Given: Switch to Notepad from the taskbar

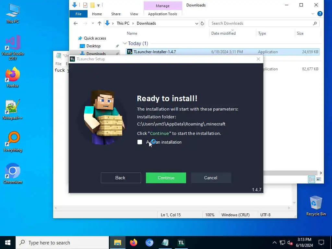Looking at the screenshot, I should coord(165,243).
